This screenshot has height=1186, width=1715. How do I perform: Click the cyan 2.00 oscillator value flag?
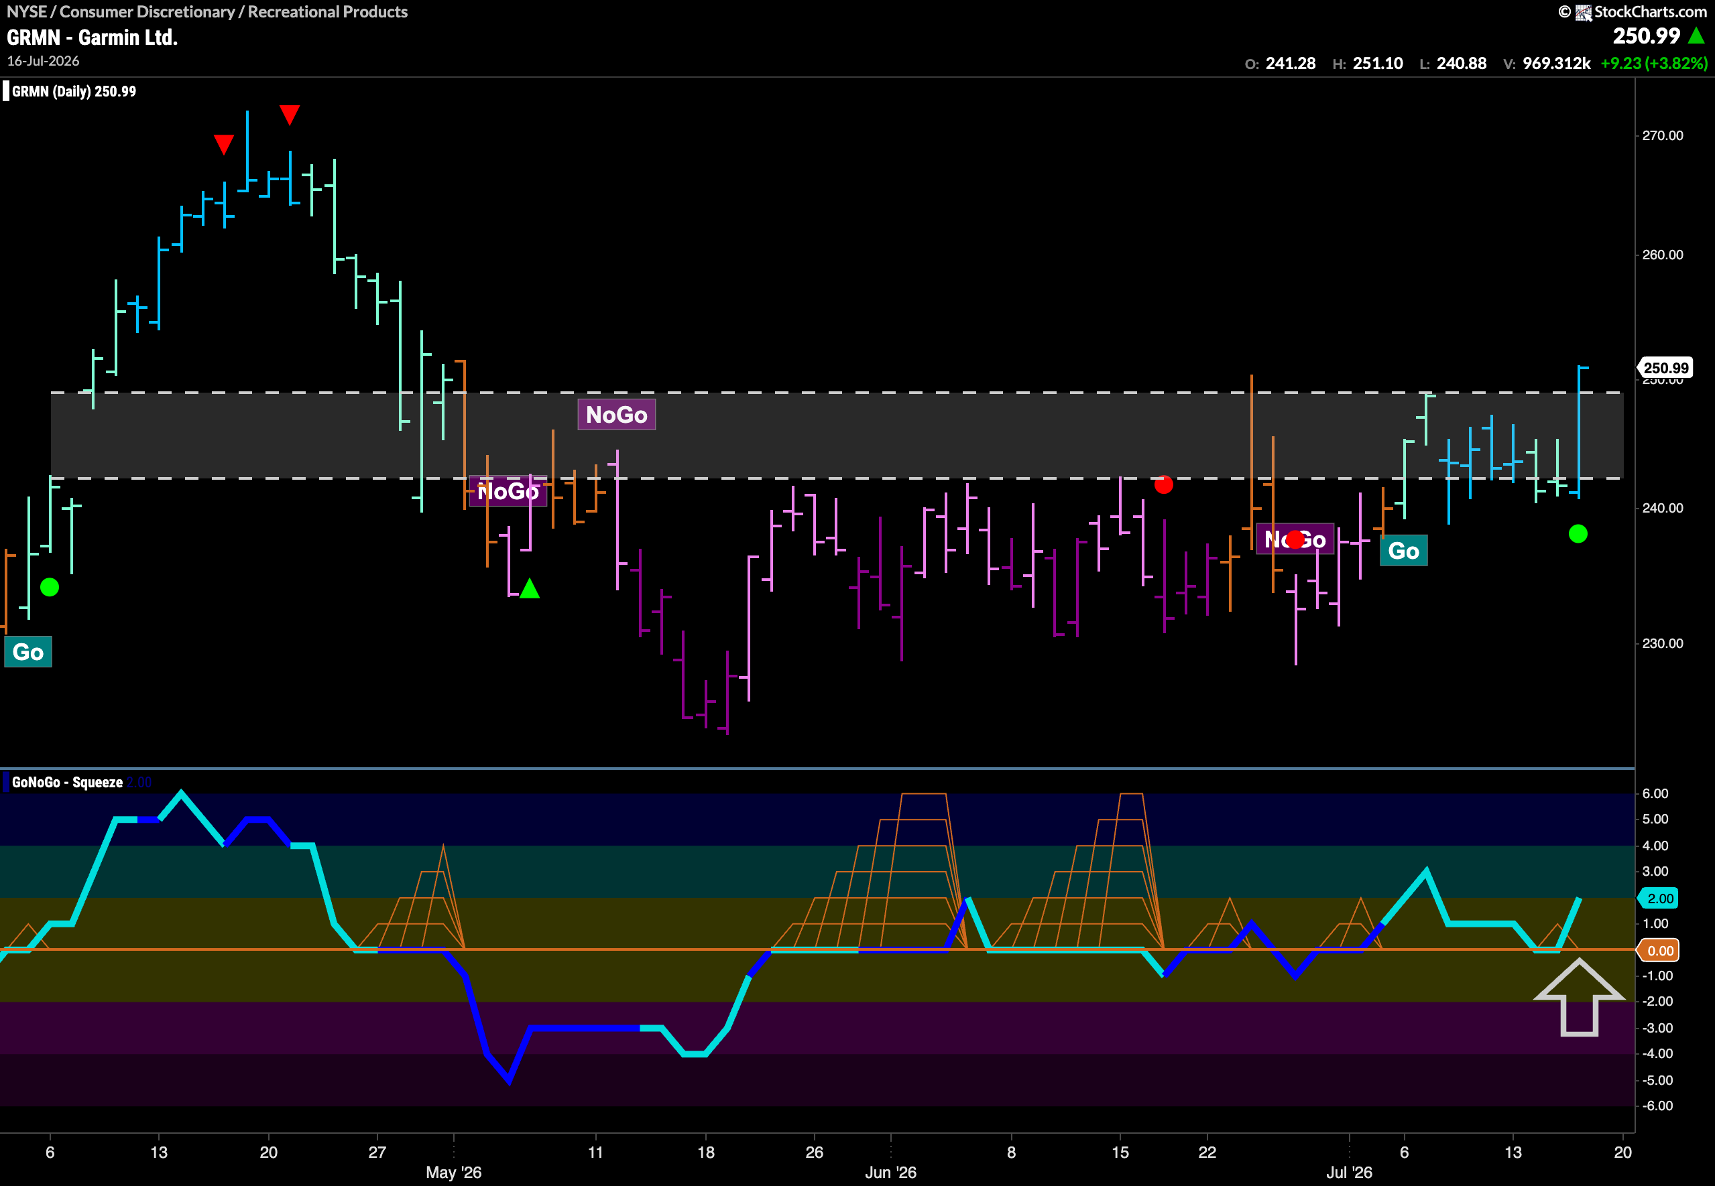click(x=1658, y=899)
